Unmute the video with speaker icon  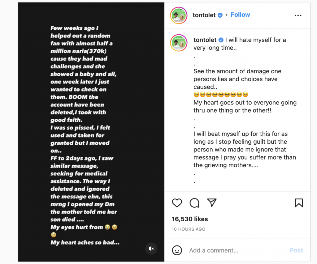(151, 249)
